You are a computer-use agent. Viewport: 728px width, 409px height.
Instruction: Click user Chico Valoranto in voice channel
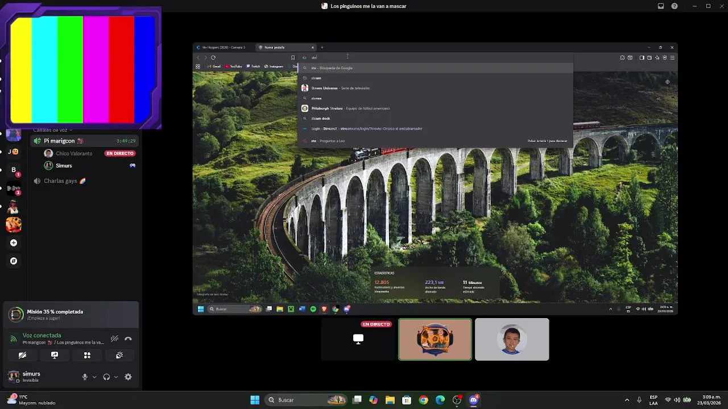pos(74,153)
